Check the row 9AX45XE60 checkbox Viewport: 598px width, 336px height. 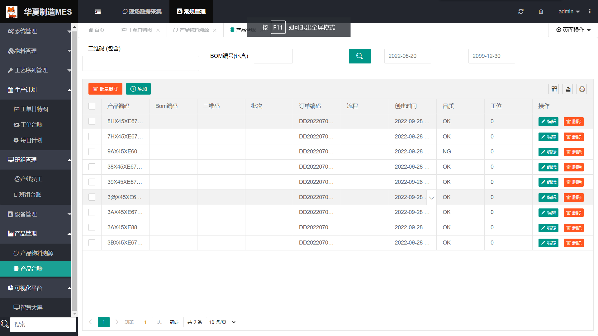coord(92,152)
